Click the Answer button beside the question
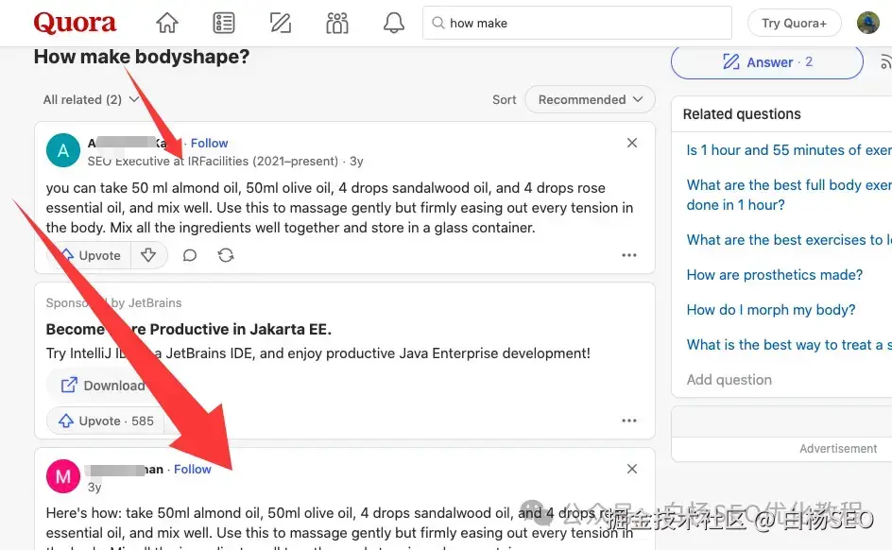 pos(767,61)
